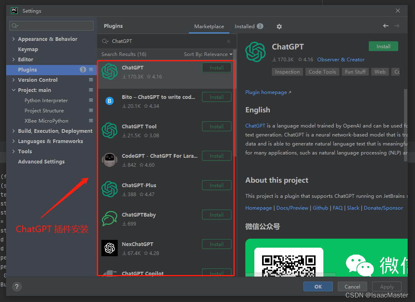Switch to the Marketplace tab
The height and width of the screenshot is (302, 415).
pos(209,27)
